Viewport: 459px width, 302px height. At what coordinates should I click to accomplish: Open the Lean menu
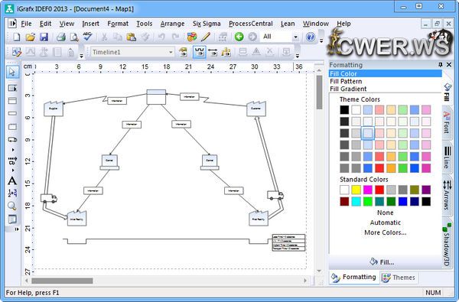(x=288, y=24)
